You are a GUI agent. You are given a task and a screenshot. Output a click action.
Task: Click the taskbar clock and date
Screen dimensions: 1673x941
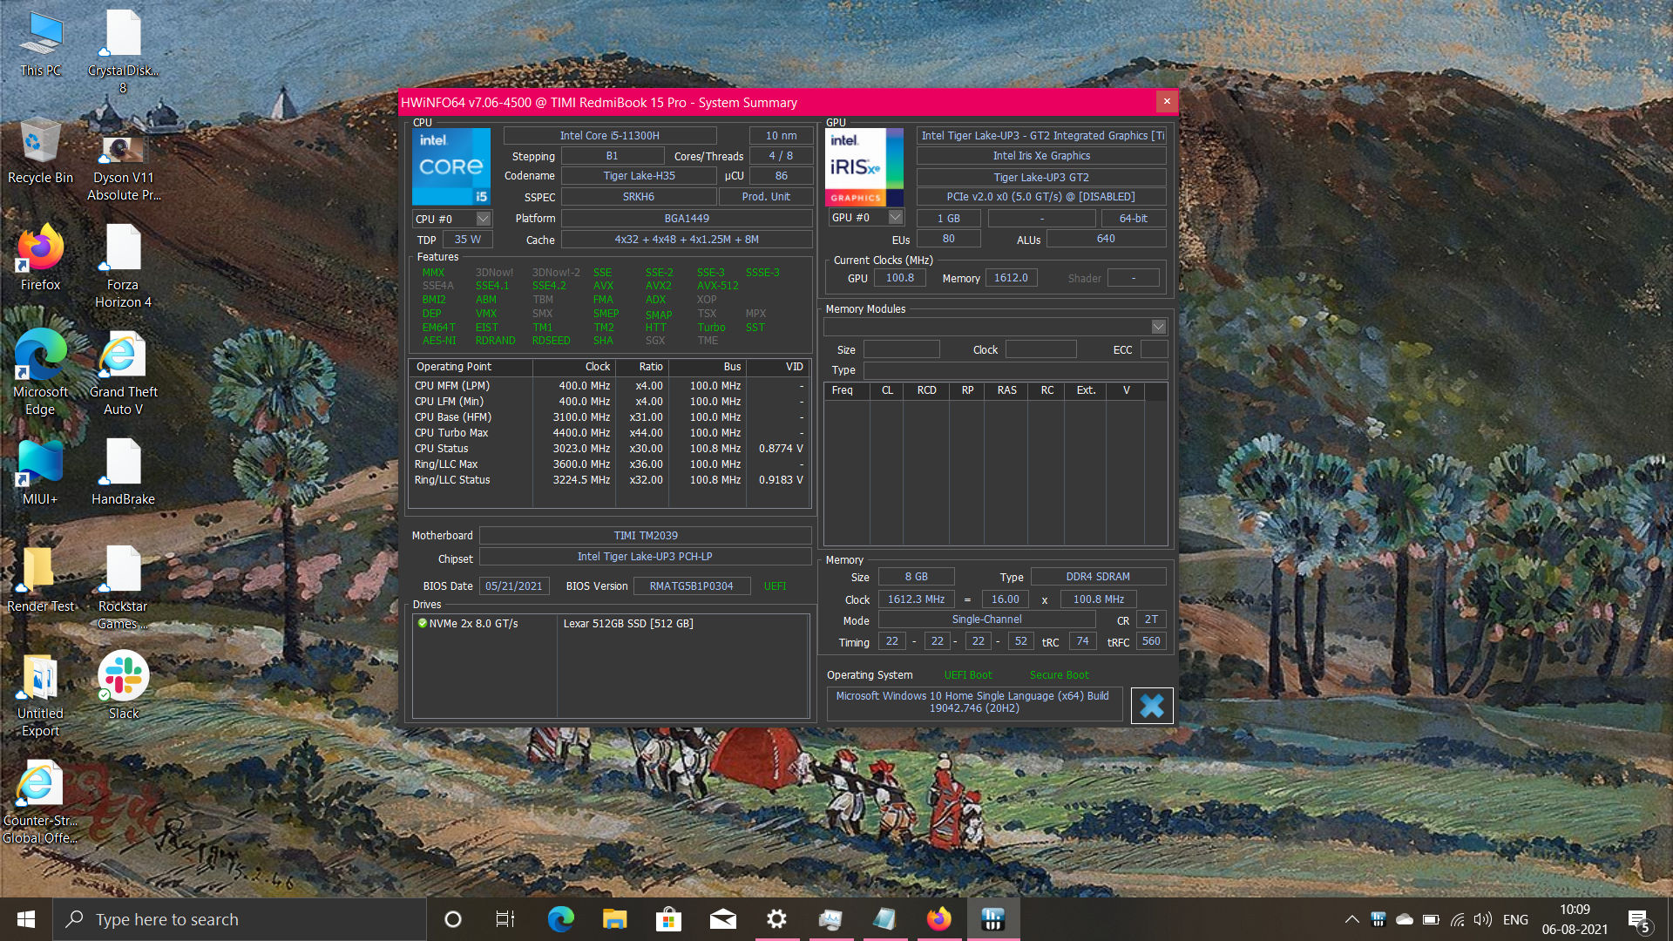(1575, 919)
